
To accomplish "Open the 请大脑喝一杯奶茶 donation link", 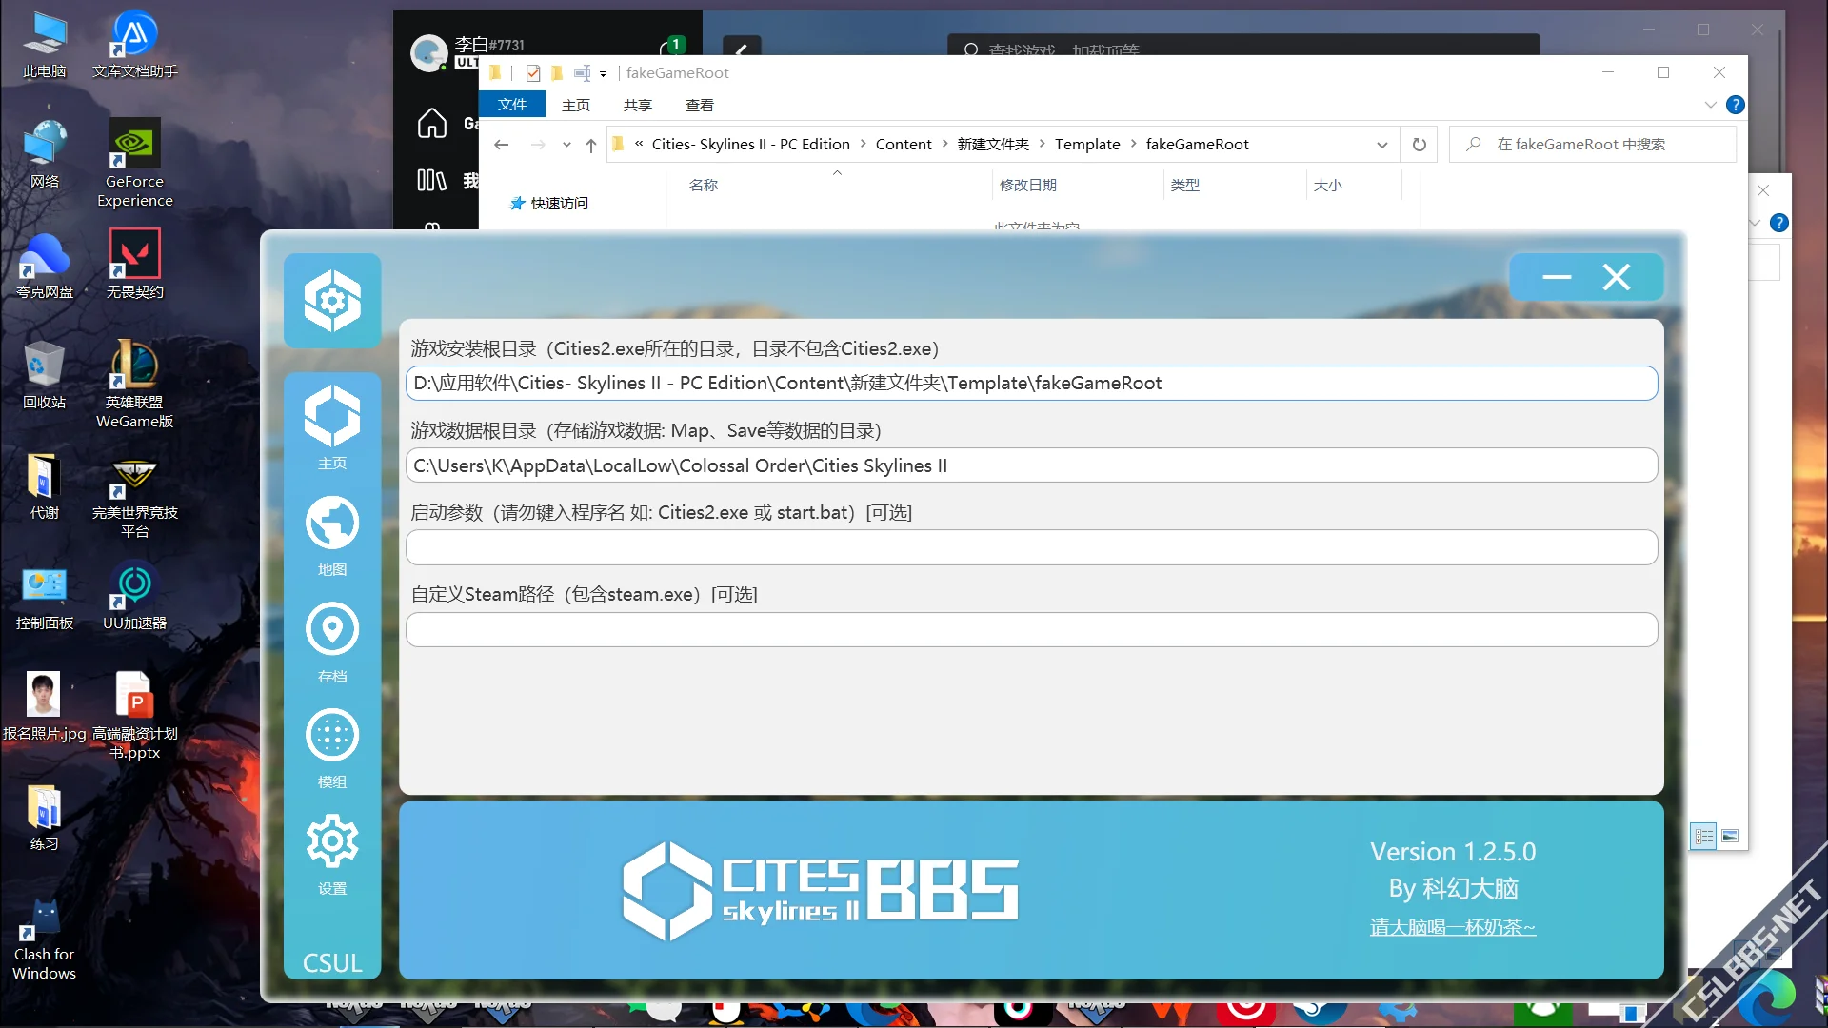I will (x=1453, y=926).
